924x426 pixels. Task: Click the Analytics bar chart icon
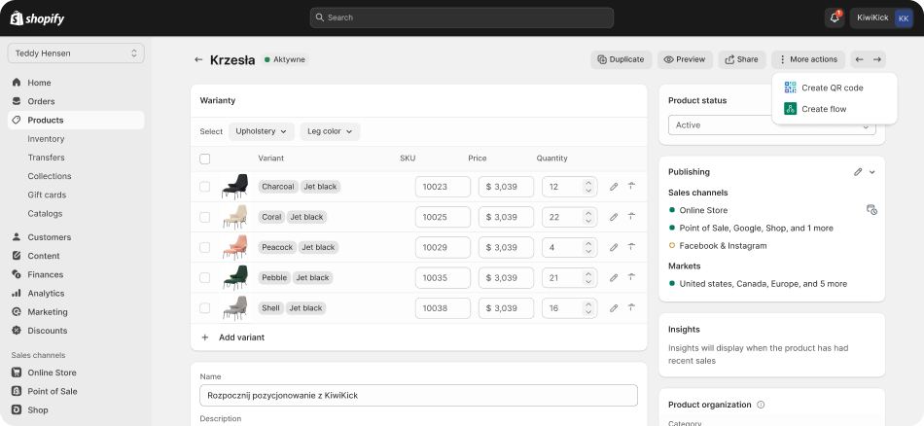[17, 294]
